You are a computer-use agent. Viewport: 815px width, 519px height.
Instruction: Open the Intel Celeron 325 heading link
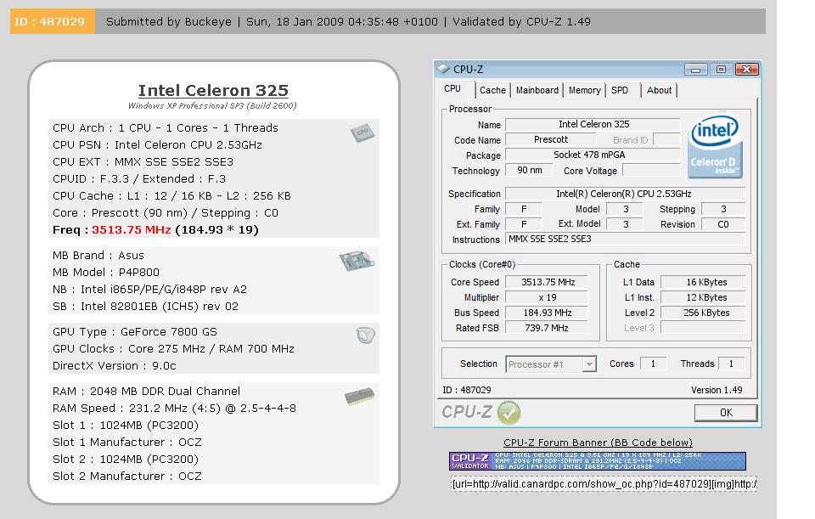click(x=213, y=91)
